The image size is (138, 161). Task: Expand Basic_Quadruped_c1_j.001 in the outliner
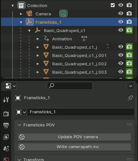coord(38,55)
